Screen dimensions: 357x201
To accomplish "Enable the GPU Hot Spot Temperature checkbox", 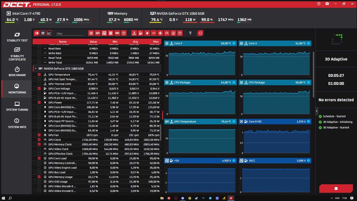I will pyautogui.click(x=39, y=79).
